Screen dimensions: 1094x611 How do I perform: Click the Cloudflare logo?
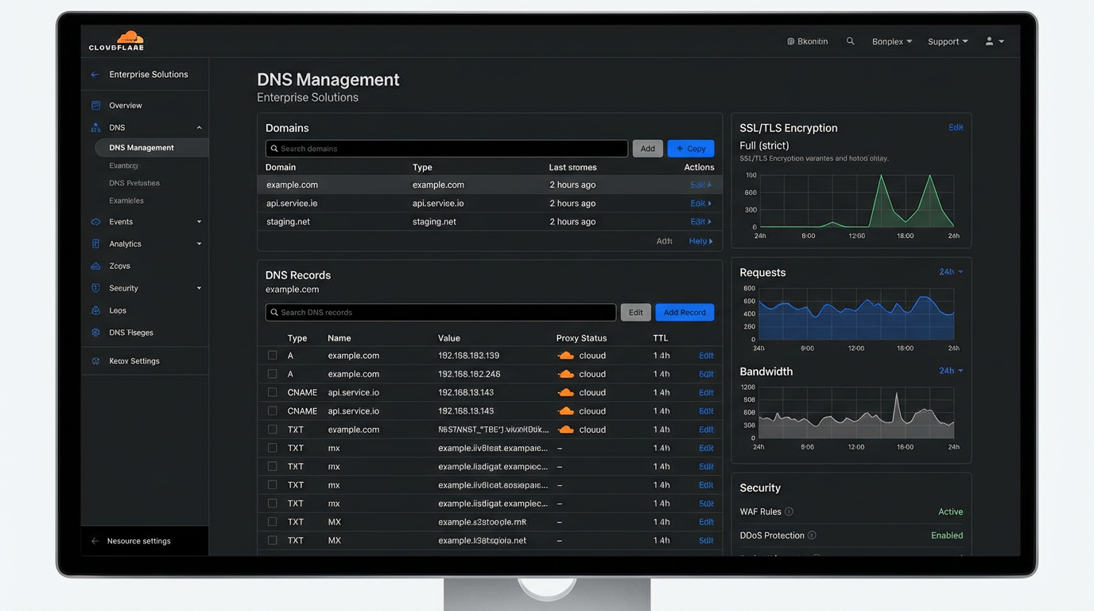[x=115, y=41]
